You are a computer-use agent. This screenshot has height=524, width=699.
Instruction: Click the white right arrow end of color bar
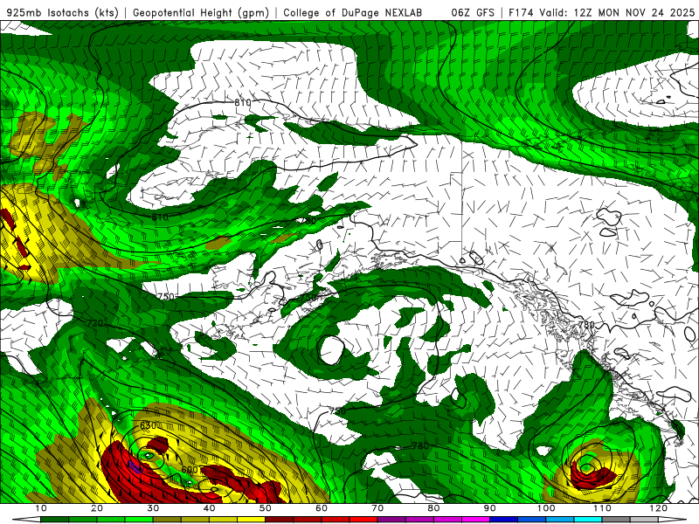tap(672, 519)
